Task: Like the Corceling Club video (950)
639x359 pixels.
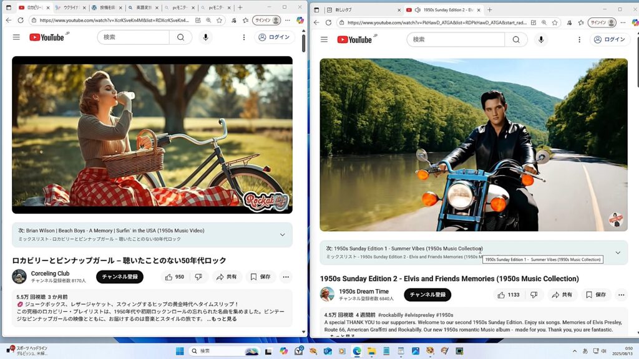Action: click(x=175, y=277)
